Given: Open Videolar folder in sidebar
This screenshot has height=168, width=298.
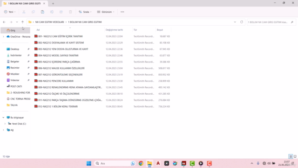Looking at the screenshot, I should coord(15,80).
